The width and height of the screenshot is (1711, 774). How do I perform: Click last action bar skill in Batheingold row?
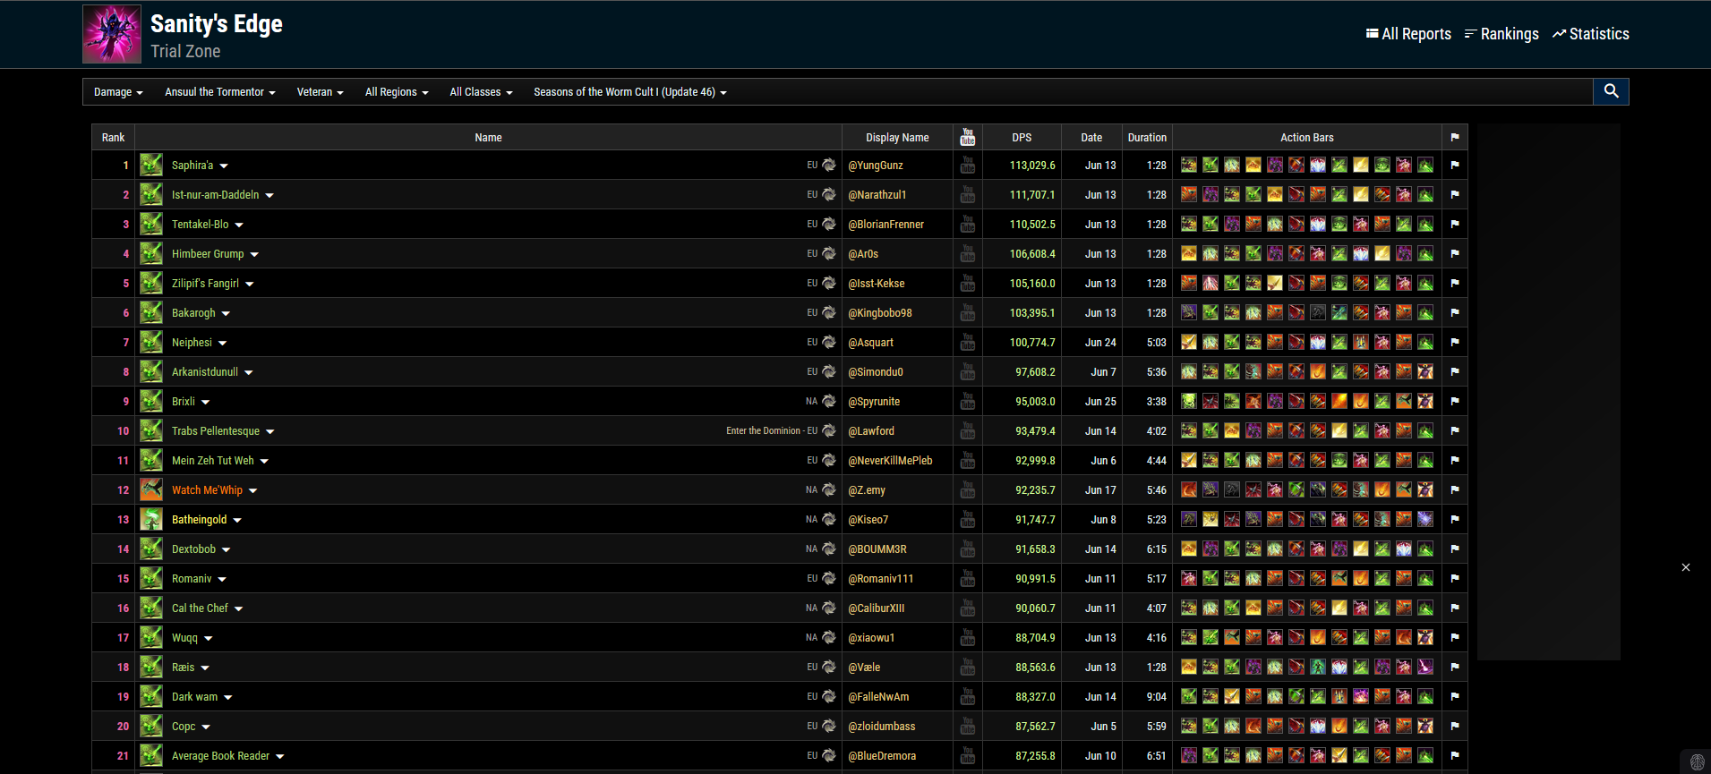click(1425, 519)
